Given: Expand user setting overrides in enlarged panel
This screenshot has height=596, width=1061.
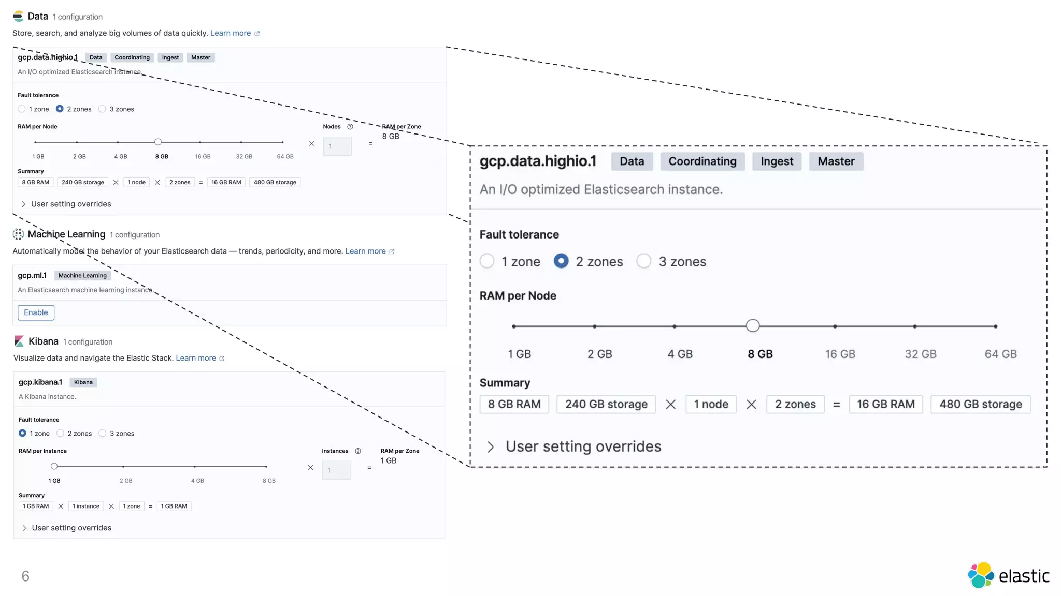Looking at the screenshot, I should point(491,447).
